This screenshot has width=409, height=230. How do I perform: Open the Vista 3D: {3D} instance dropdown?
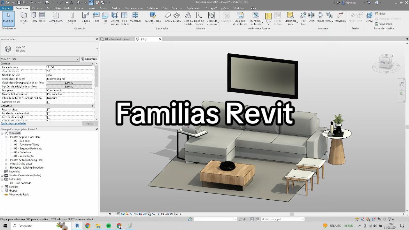pos(40,59)
